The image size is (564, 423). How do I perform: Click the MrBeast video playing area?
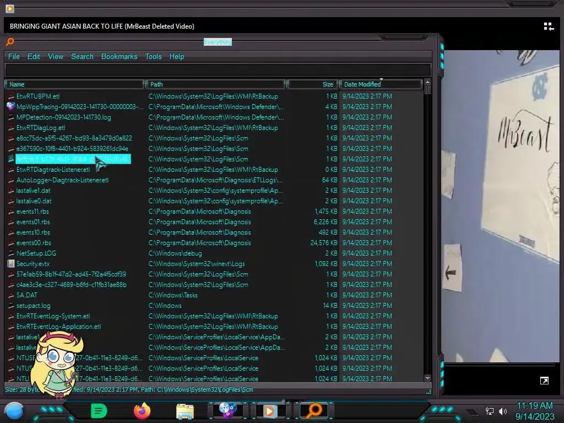click(500, 206)
